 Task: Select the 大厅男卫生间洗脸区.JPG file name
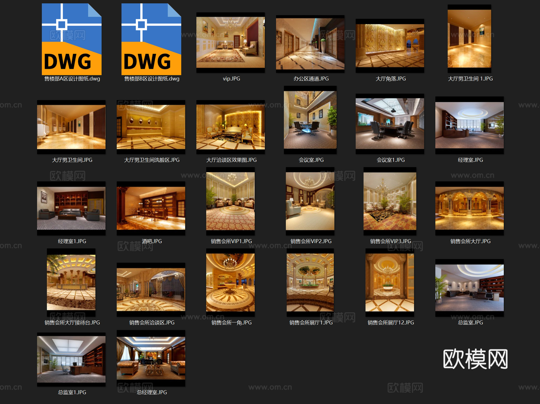(152, 160)
